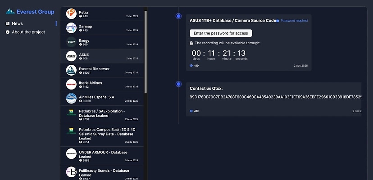The height and width of the screenshot is (180, 373).
Task: Open FullBeauty Brands - Database Leaked entry
Action: (102, 173)
